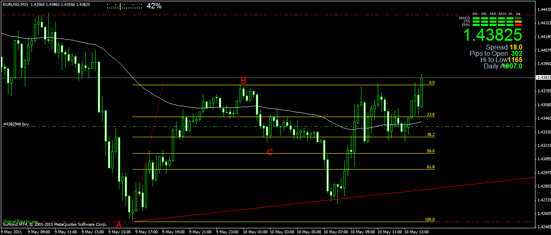Select the 61.8 Fibonacci level label
This screenshot has height=235, width=551.
coord(430,167)
